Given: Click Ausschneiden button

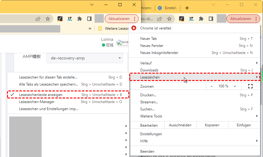Looking at the screenshot, I should tap(180, 125).
